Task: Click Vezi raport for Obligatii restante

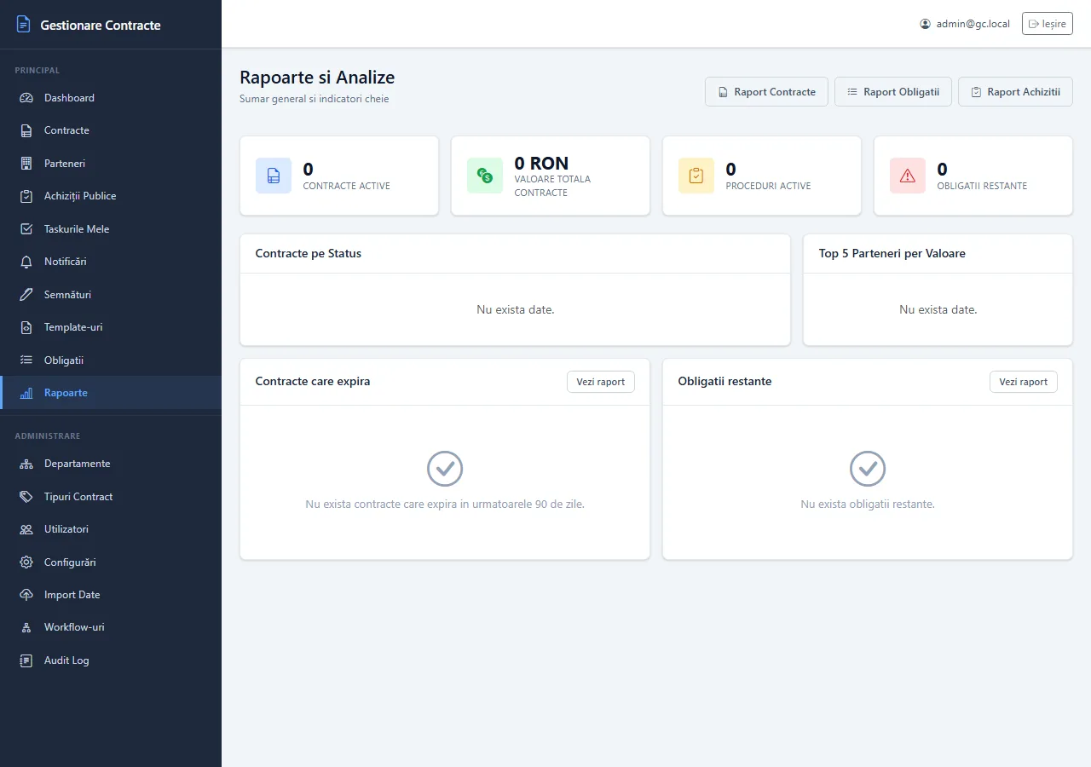Action: click(1024, 382)
